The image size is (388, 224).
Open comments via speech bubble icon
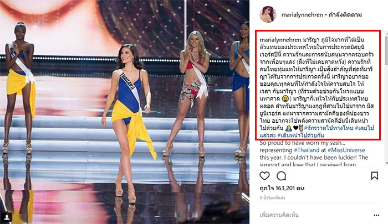282,176
